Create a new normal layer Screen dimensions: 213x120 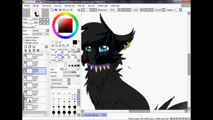pos(26,47)
